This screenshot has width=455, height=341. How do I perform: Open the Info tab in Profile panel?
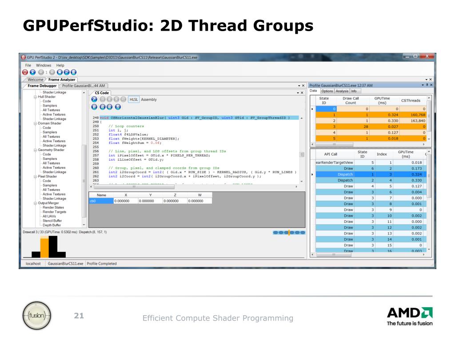coord(354,91)
